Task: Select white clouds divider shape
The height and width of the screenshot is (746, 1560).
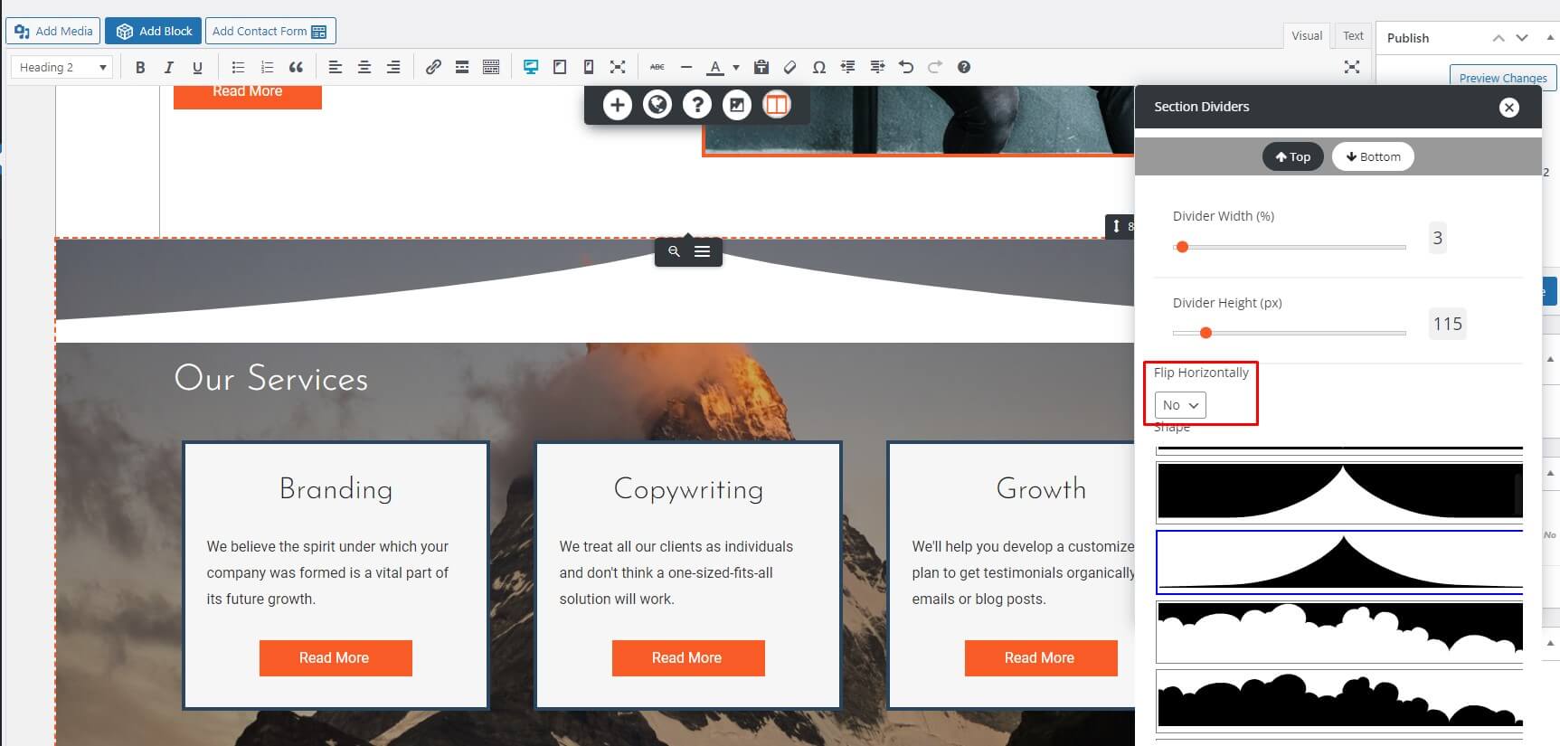Action: tap(1339, 632)
